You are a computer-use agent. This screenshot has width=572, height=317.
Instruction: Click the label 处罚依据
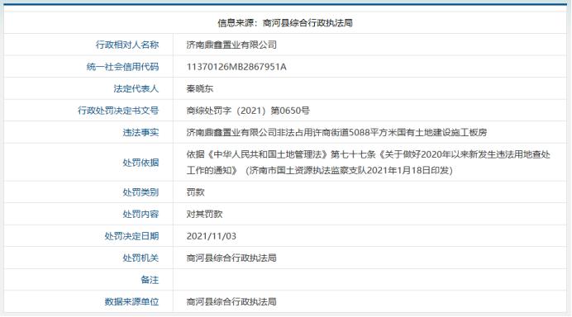[x=141, y=163]
